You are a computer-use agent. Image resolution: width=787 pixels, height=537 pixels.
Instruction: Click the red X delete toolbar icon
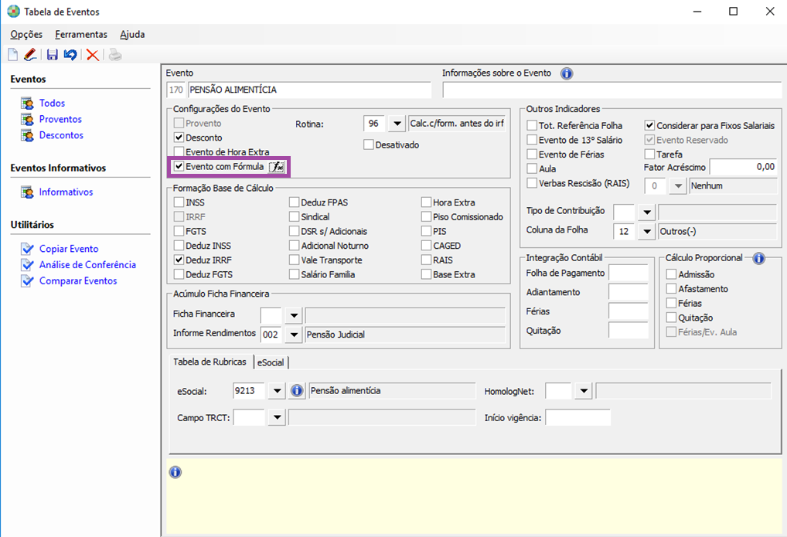[x=92, y=55]
